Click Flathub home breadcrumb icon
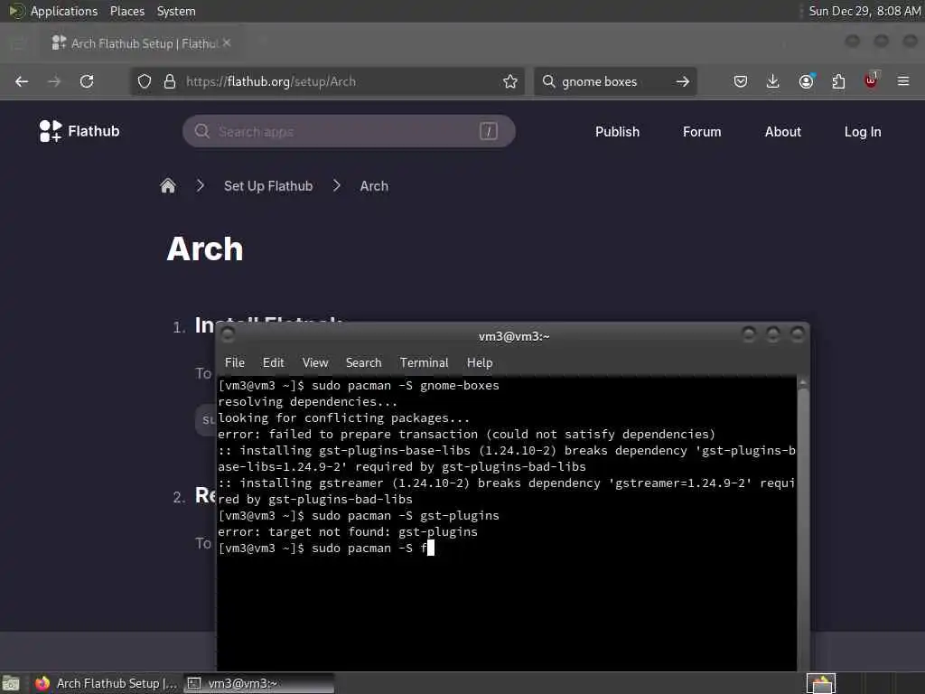The width and height of the screenshot is (925, 694). point(168,186)
